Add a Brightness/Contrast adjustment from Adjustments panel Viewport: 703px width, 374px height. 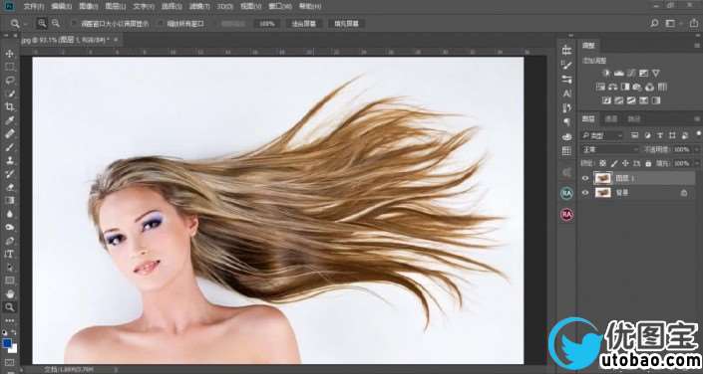coord(606,73)
